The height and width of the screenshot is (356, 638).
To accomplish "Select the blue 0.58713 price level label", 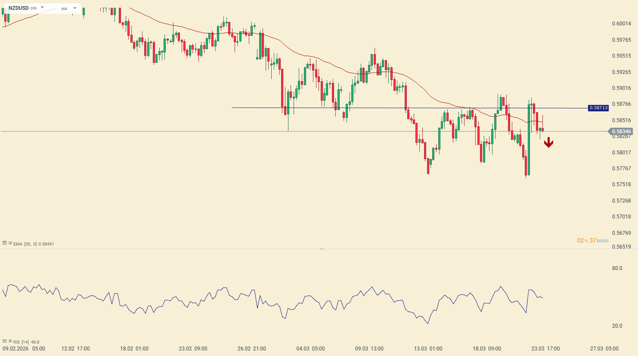I will coord(598,108).
